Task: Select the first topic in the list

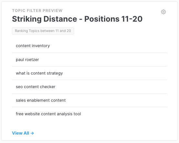Action: (x=89, y=46)
